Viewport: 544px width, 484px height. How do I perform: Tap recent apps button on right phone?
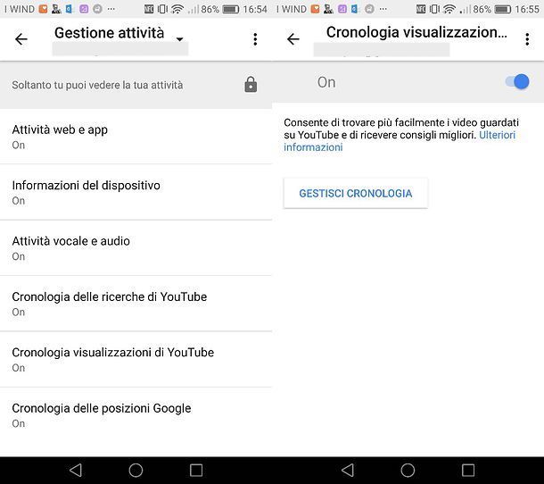(x=468, y=470)
